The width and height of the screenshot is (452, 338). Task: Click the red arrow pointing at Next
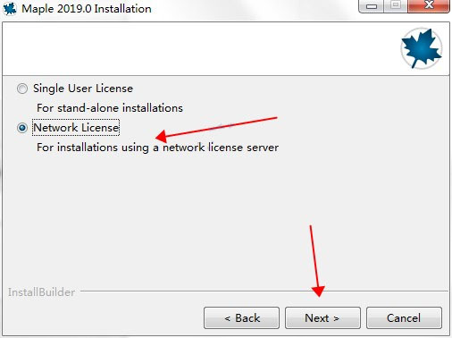[x=315, y=261]
